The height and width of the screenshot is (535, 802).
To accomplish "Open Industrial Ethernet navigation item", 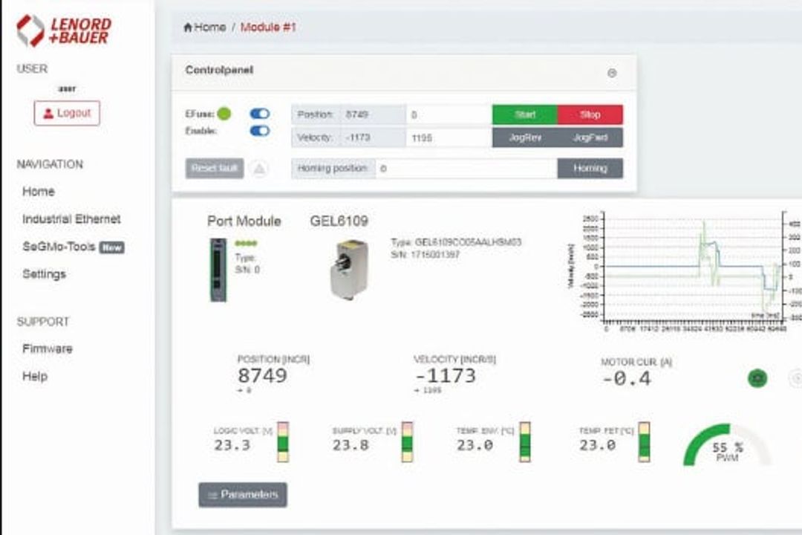I will (x=71, y=219).
